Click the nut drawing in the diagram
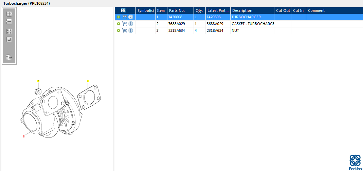Image resolution: width=363 pixels, height=171 pixels. click(38, 91)
